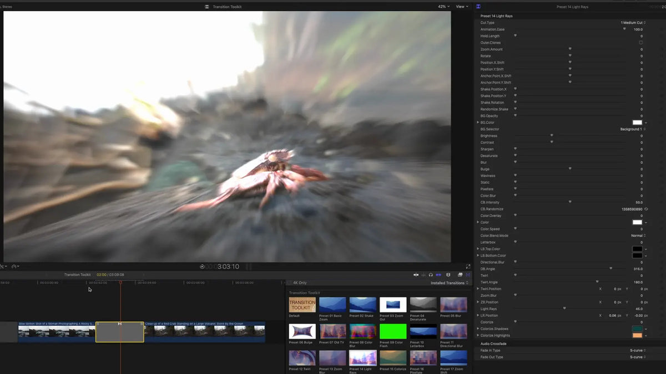Image resolution: width=666 pixels, height=374 pixels.
Task: Enable the Outer.Clones checkbox
Action: point(641,43)
